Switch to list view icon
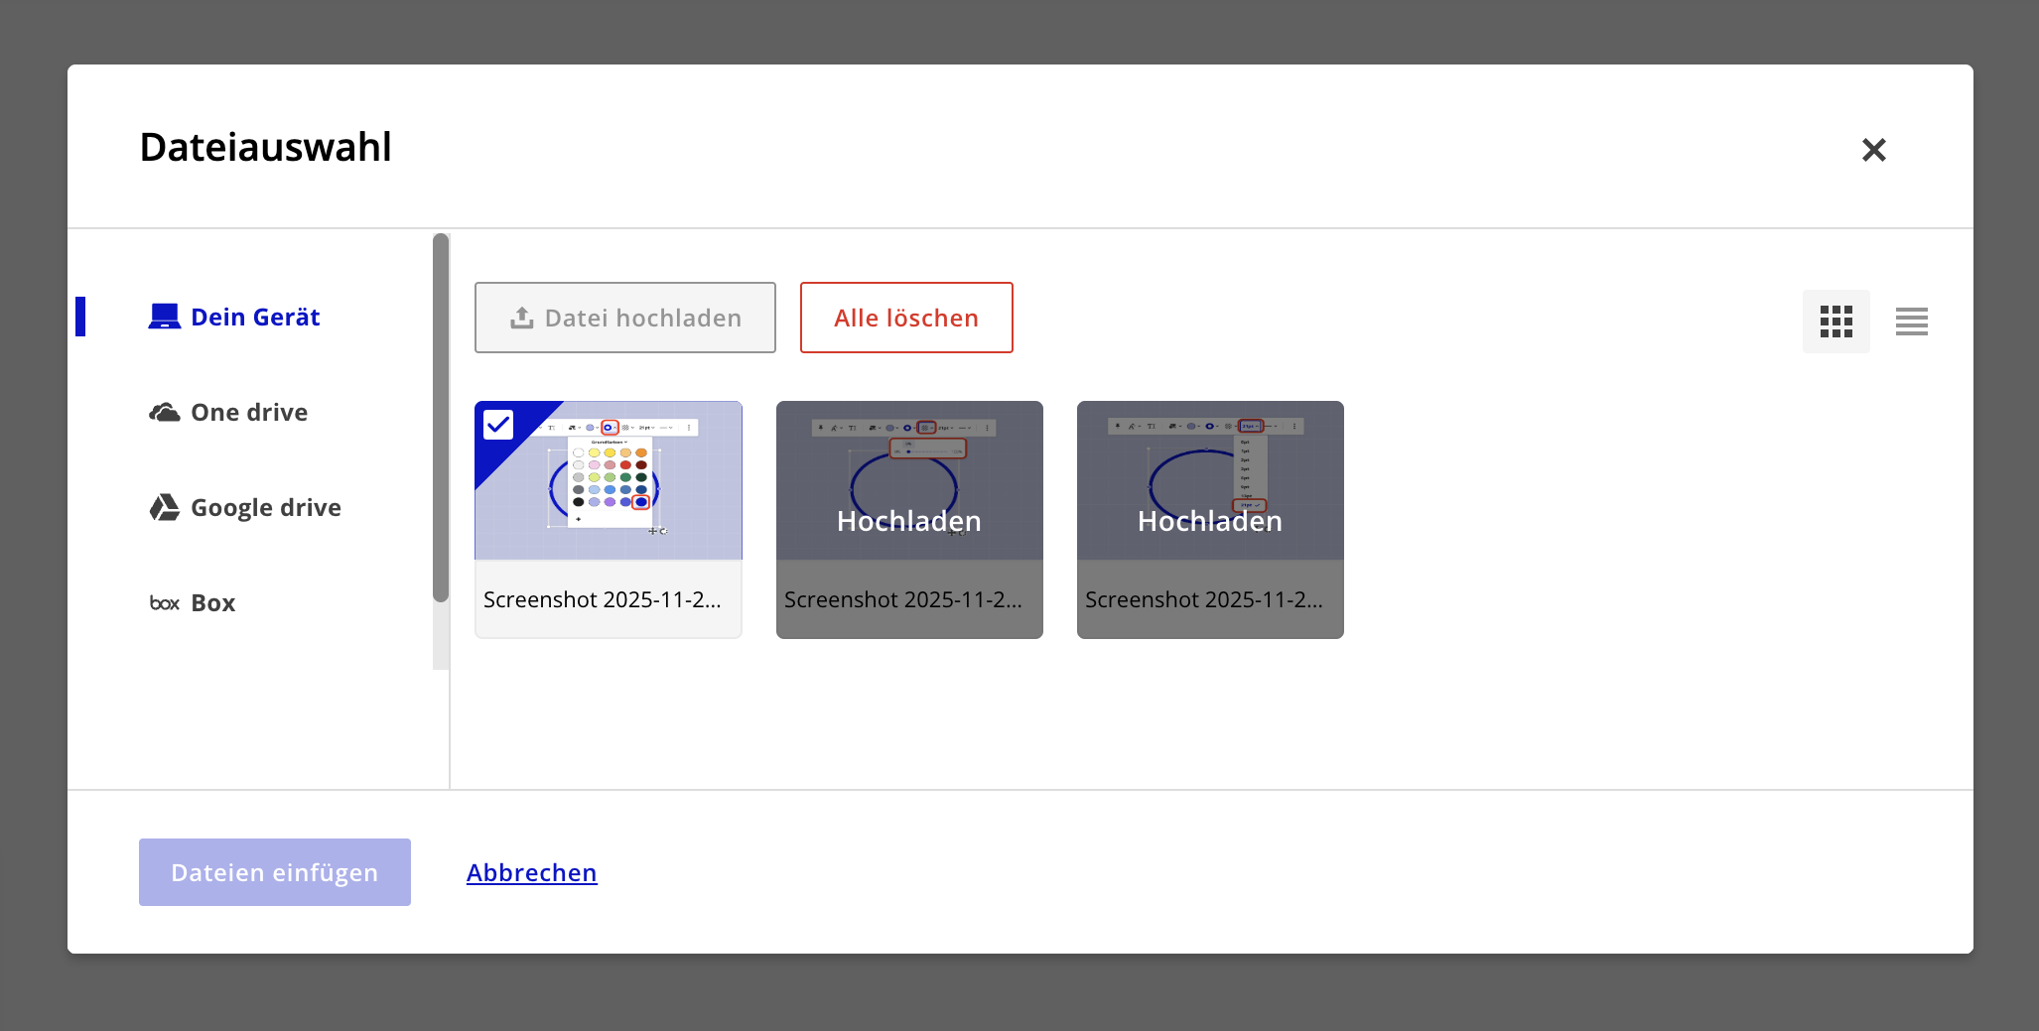The height and width of the screenshot is (1031, 2039). pyautogui.click(x=1911, y=322)
